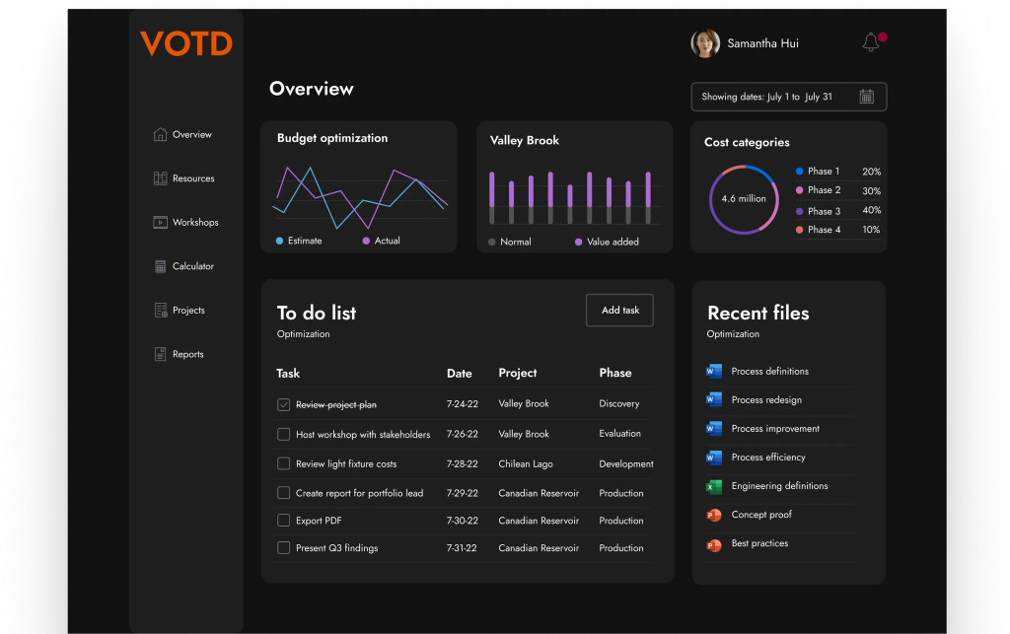Click the Task column header
This screenshot has width=1010, height=634.
click(288, 374)
